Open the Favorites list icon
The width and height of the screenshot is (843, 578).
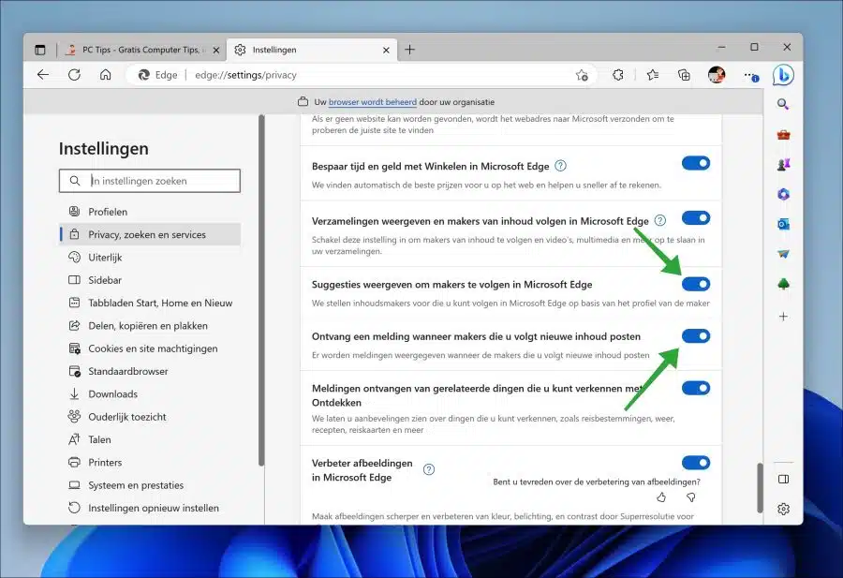point(653,75)
